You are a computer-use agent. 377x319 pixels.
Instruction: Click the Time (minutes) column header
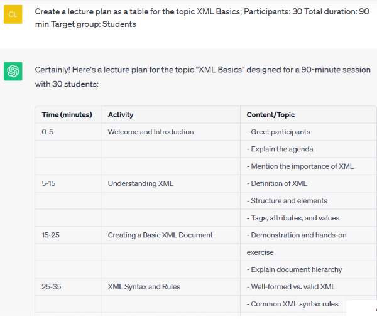[67, 114]
